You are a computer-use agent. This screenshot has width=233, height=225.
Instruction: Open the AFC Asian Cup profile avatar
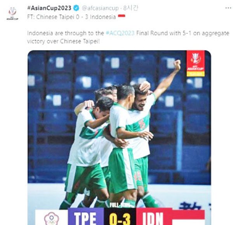pos(12,13)
